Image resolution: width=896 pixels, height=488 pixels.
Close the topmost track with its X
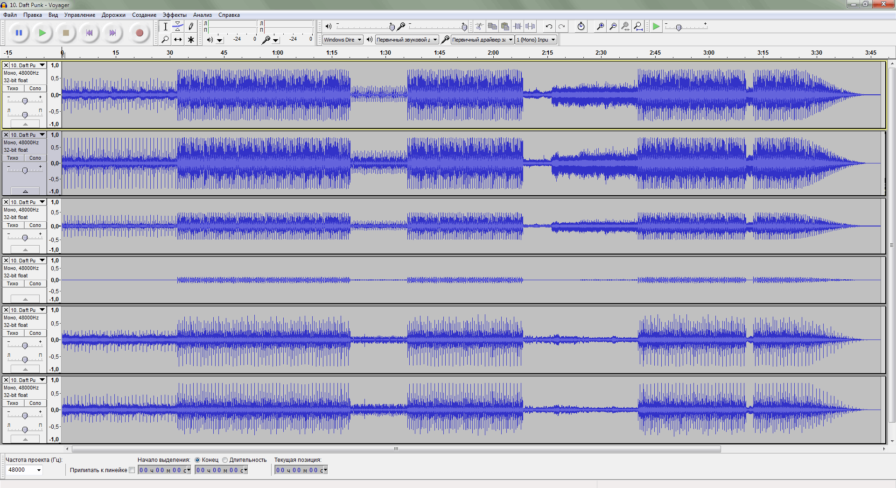coord(6,65)
